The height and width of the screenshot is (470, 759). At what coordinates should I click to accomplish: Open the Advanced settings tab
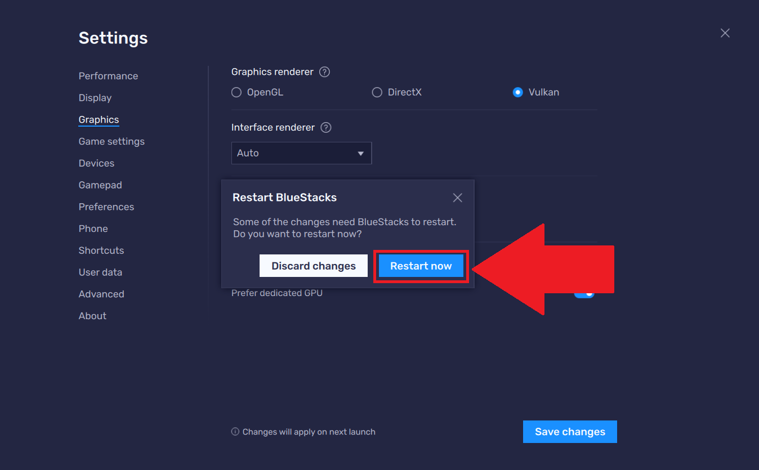tap(101, 294)
